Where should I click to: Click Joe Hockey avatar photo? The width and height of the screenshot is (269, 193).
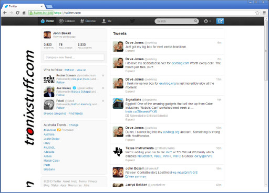tap(49, 92)
